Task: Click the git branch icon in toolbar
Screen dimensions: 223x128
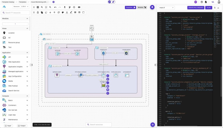Action: [70, 7]
